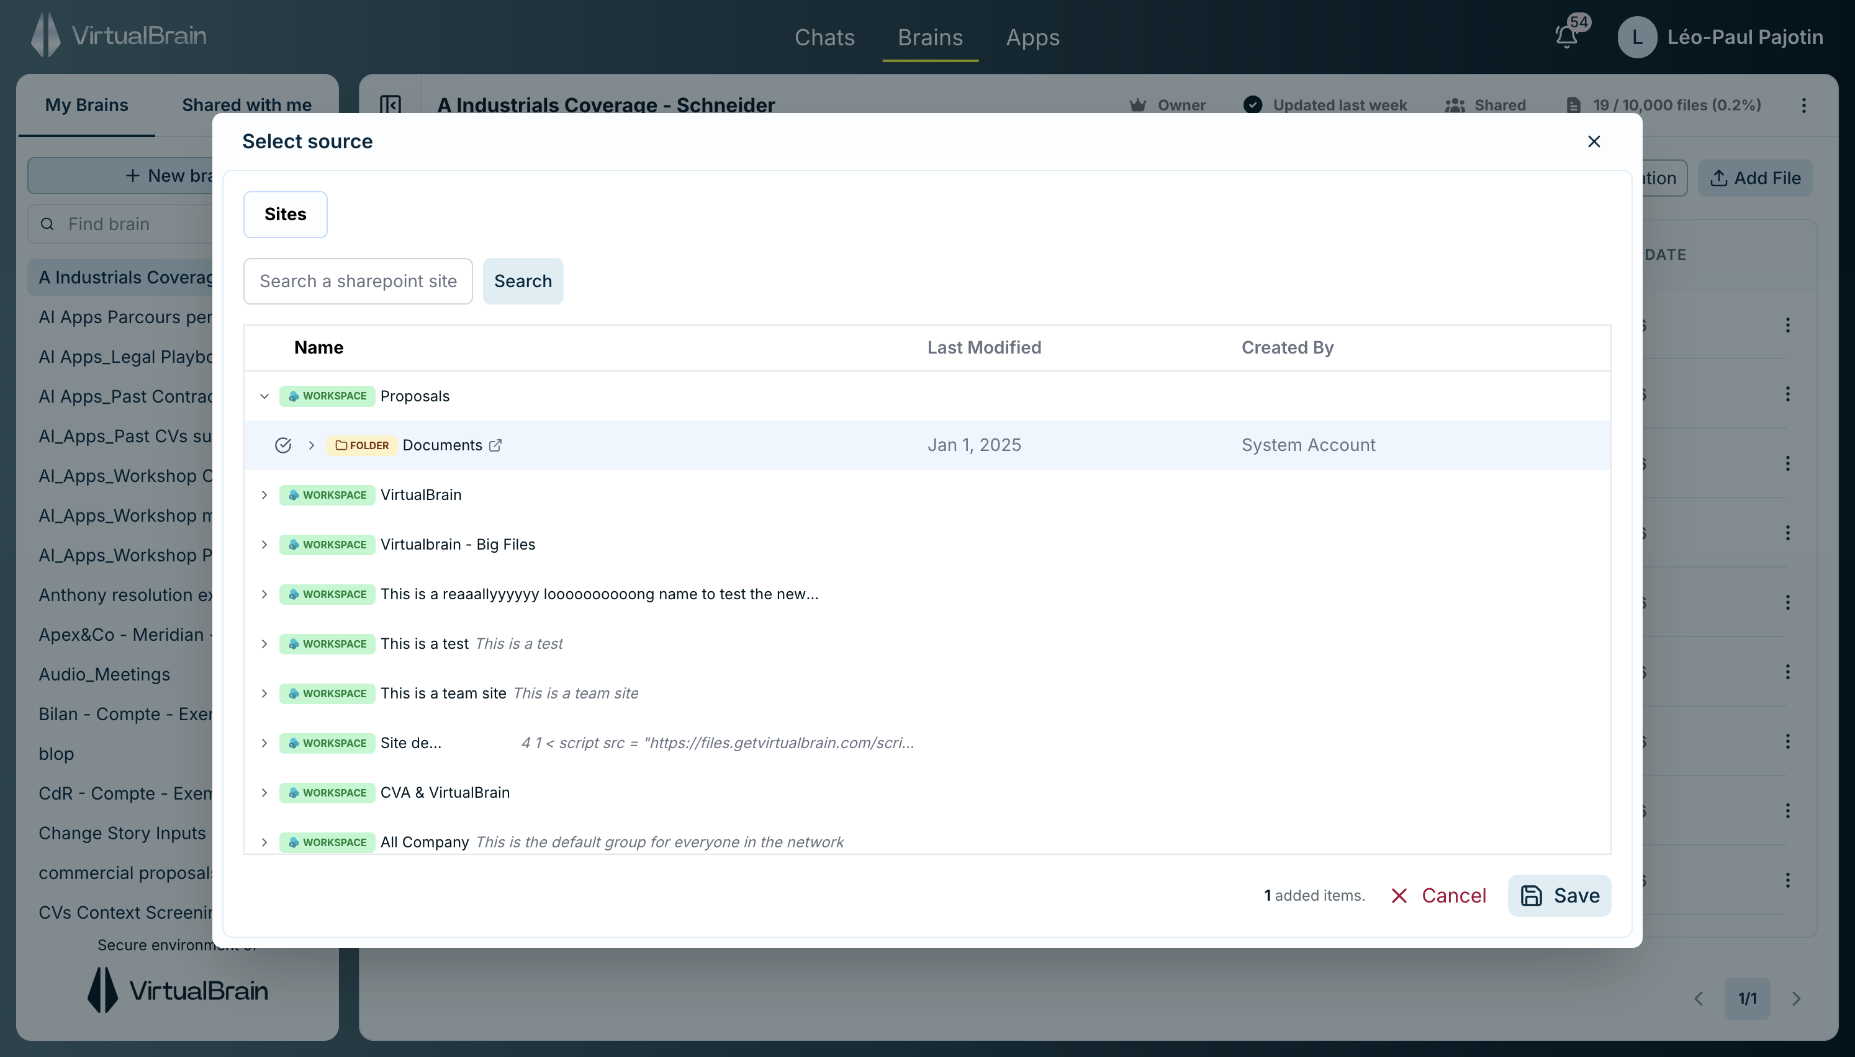Toggle selection check on Documents folder

tap(283, 445)
